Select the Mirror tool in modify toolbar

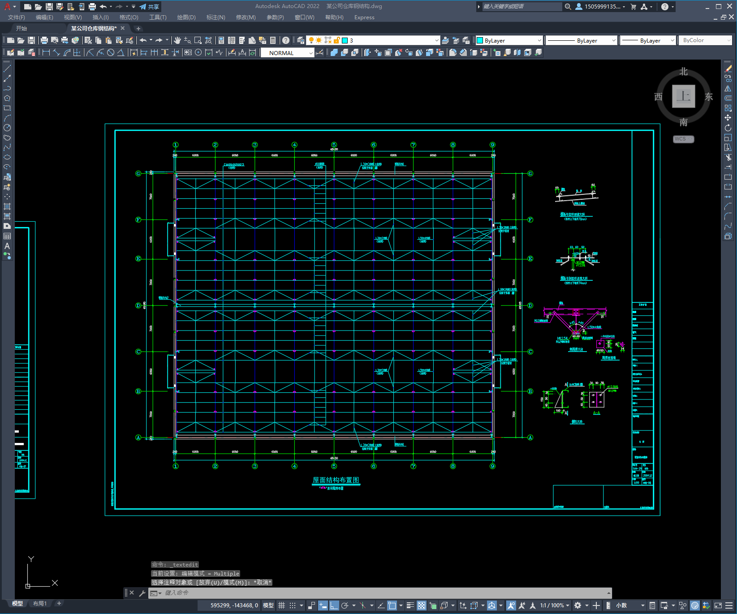pyautogui.click(x=728, y=88)
